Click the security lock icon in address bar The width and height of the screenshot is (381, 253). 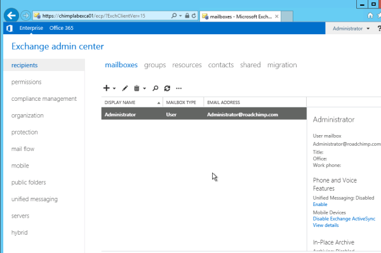[187, 16]
